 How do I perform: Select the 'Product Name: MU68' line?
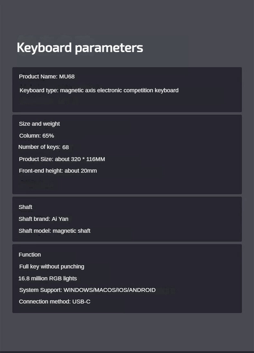[47, 77]
